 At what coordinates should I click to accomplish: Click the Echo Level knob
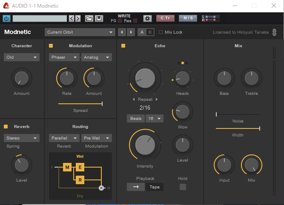[183, 145]
